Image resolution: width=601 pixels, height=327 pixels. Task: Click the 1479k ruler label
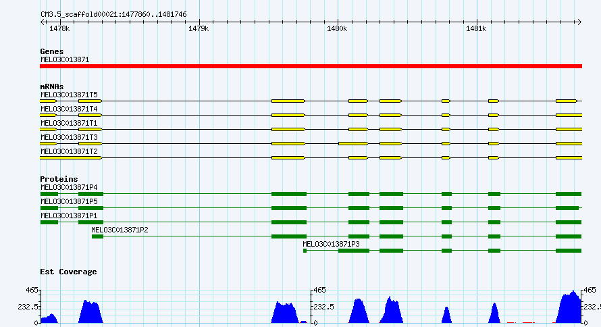(x=199, y=29)
